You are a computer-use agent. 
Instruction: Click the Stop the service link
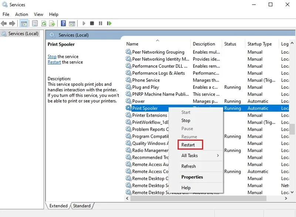(x=52, y=56)
